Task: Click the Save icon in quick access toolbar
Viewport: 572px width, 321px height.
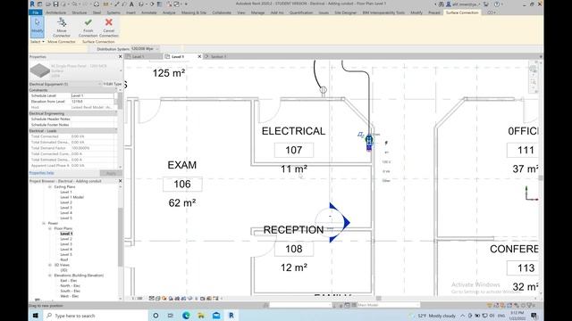Action: (x=55, y=4)
